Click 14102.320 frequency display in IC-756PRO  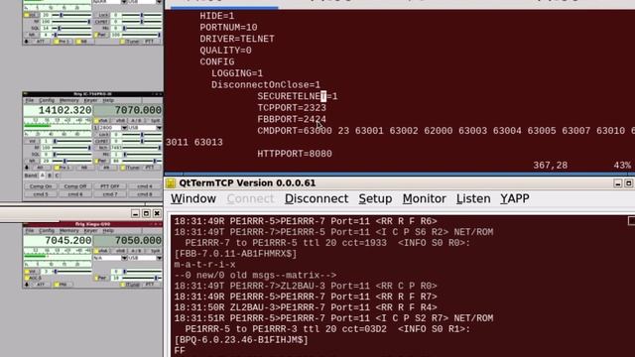pyautogui.click(x=58, y=110)
